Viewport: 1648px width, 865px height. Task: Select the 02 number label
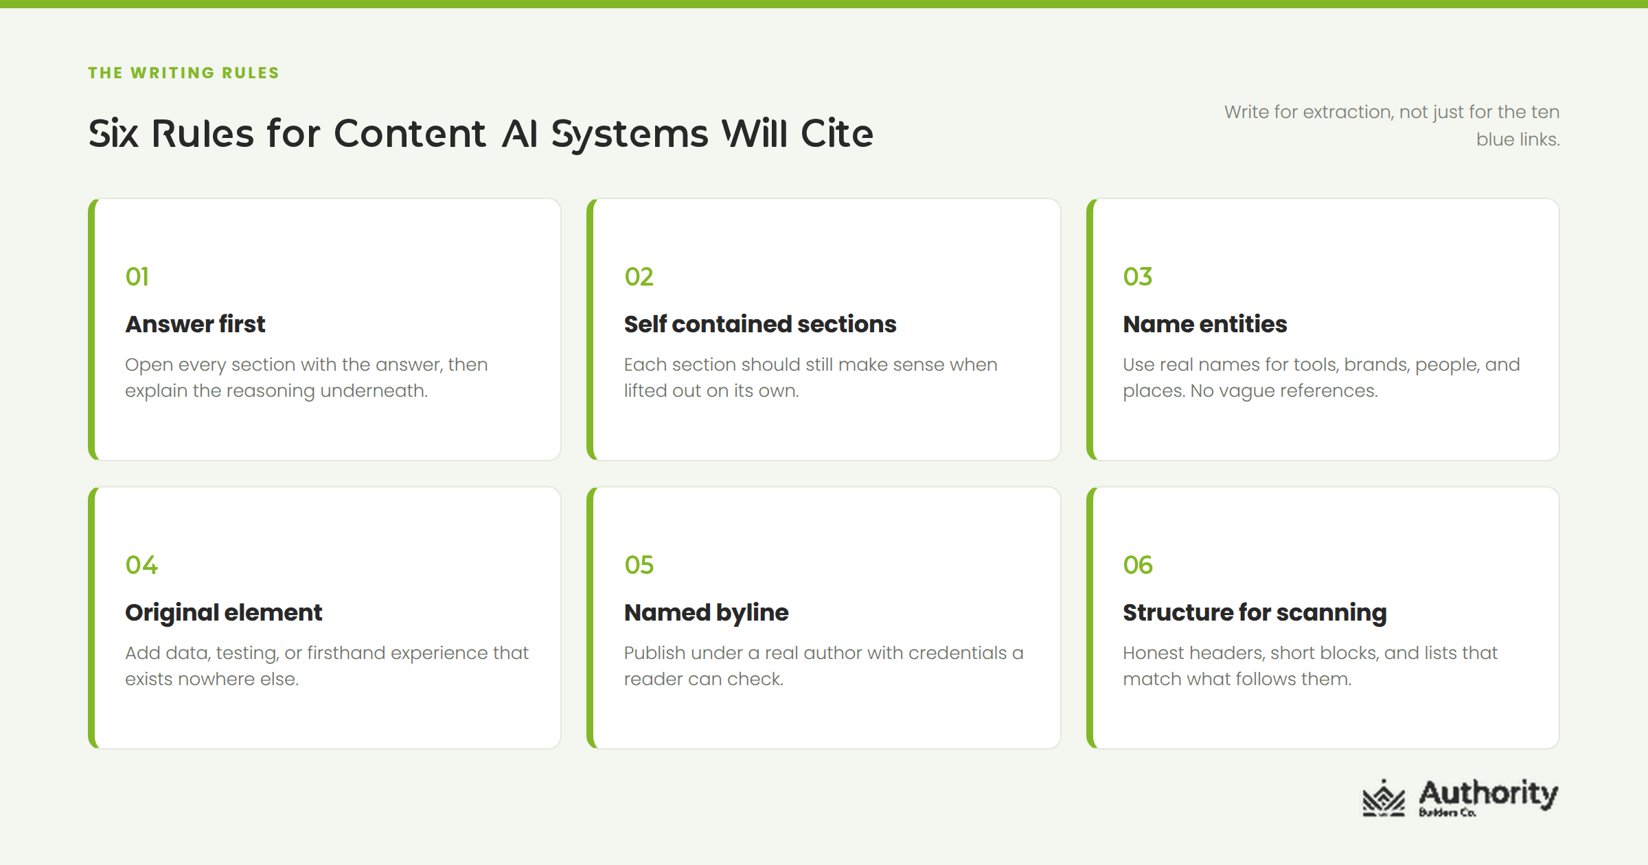[x=639, y=277]
